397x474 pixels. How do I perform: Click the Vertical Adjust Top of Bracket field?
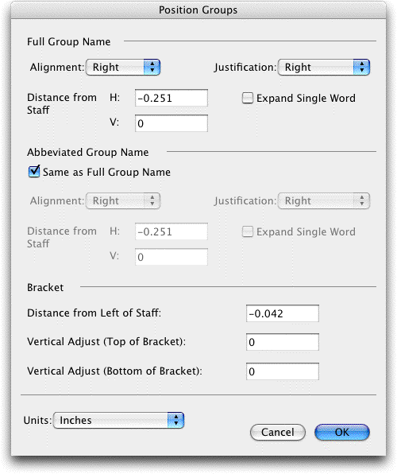[x=283, y=342]
